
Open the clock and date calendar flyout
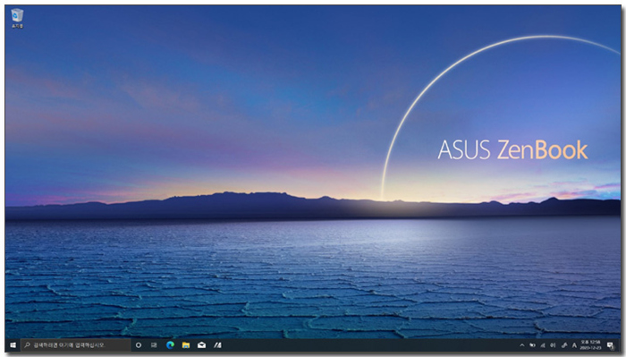590,345
